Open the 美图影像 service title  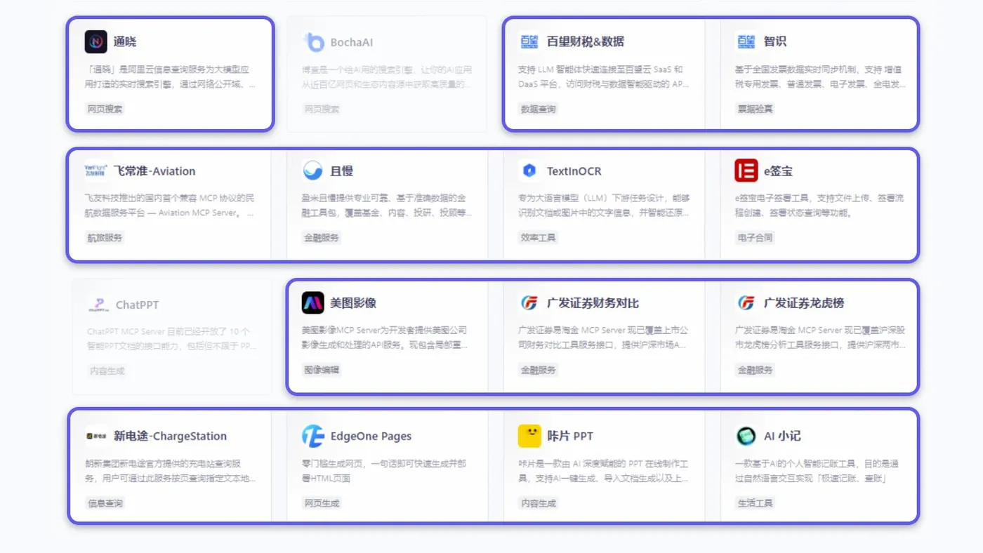353,303
